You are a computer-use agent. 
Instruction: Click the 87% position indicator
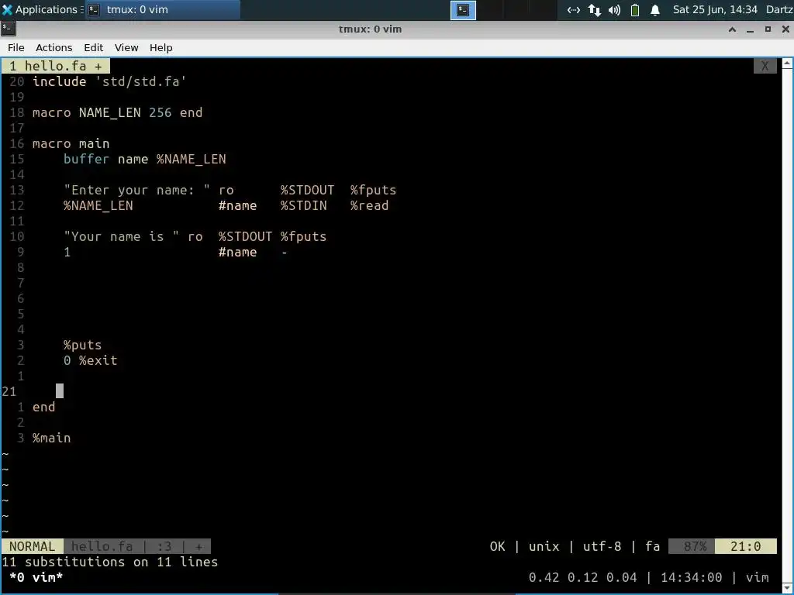[692, 546]
